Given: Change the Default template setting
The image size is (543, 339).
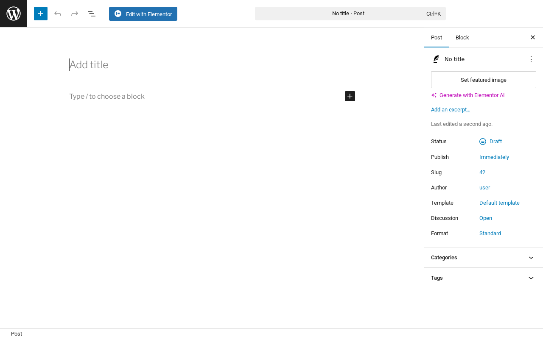Looking at the screenshot, I should point(499,203).
